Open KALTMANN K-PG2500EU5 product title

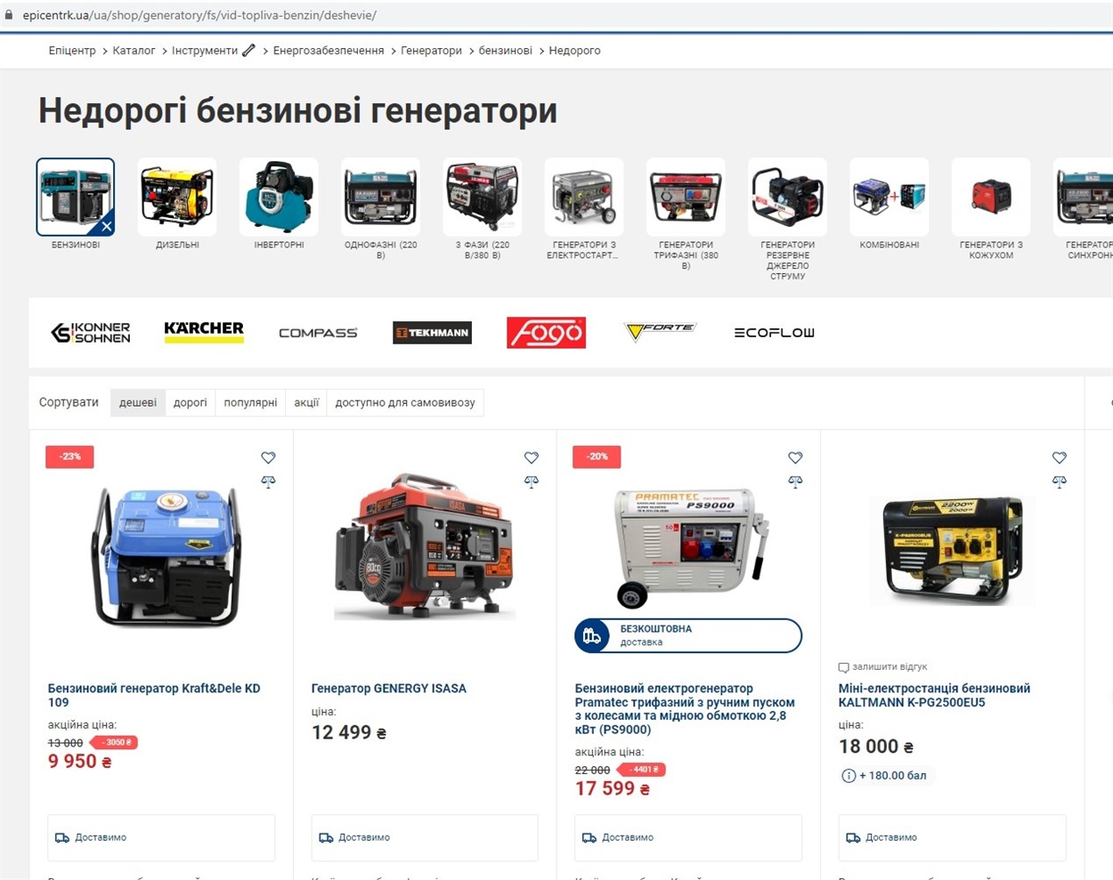(934, 695)
